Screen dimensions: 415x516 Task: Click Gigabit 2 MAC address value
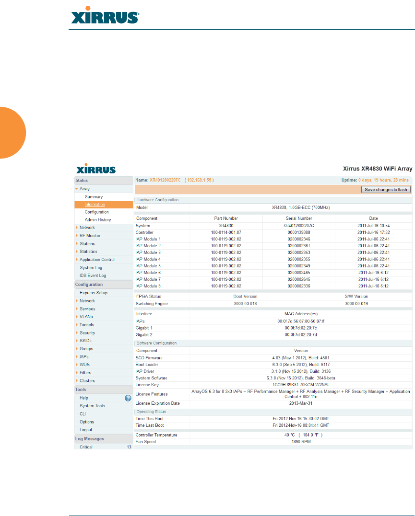pyautogui.click(x=301, y=335)
